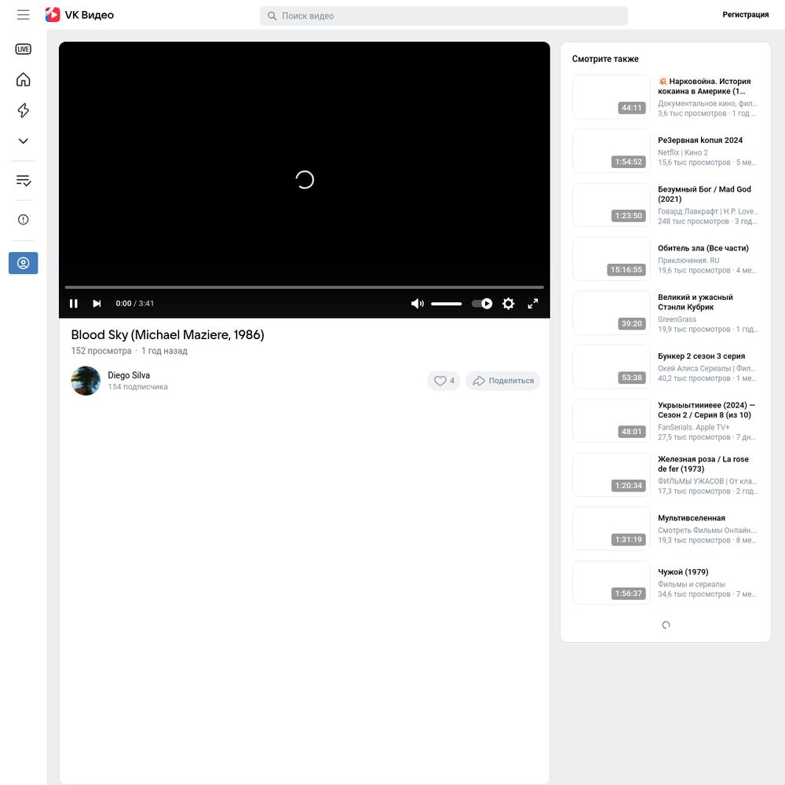Open the exclamation info sidebar icon
The height and width of the screenshot is (785, 785).
[23, 219]
